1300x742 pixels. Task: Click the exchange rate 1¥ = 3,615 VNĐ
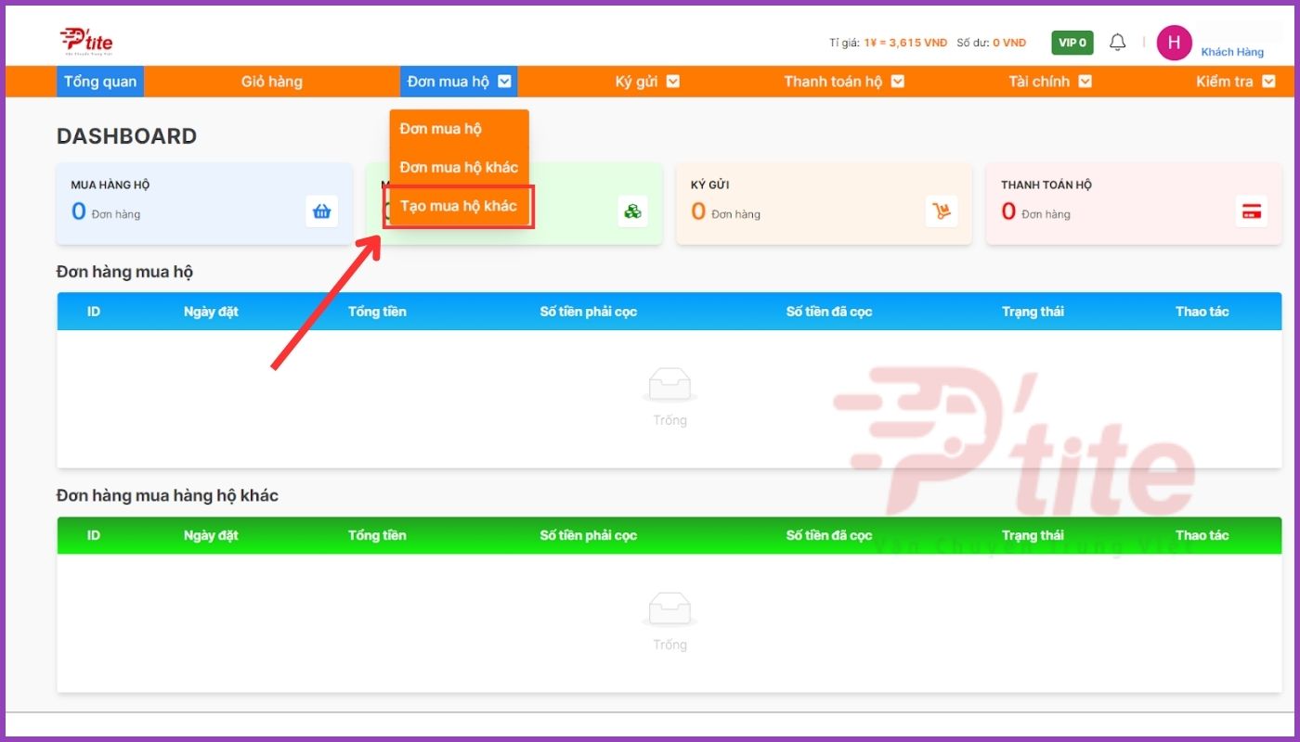click(905, 43)
